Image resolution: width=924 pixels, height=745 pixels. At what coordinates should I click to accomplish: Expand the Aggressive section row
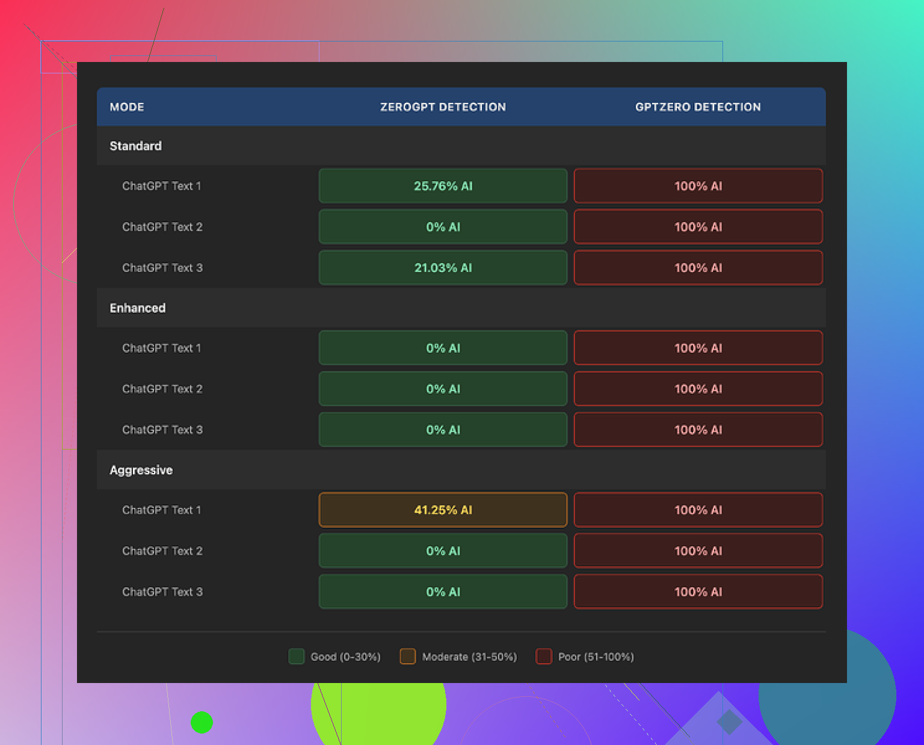[x=141, y=470]
